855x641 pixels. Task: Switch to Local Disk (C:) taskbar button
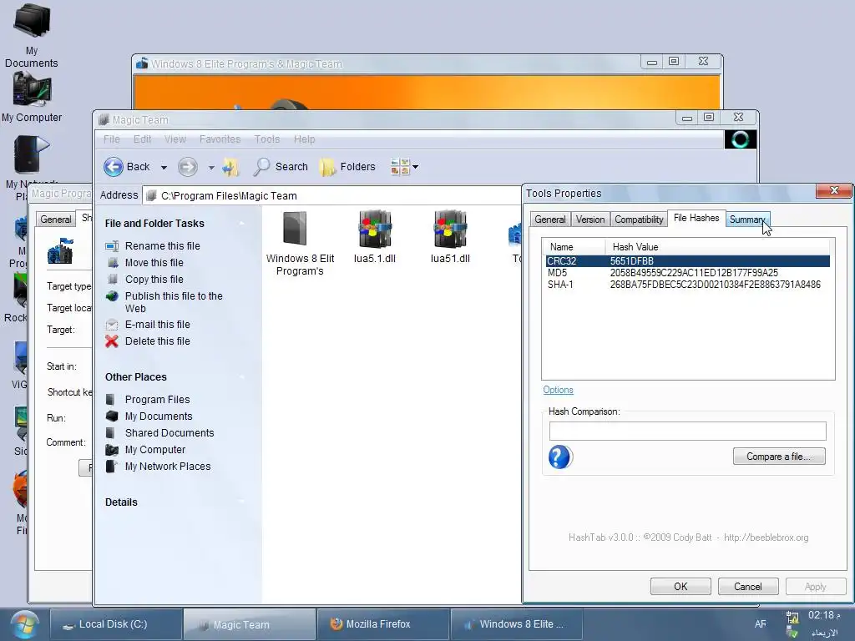[x=116, y=624]
